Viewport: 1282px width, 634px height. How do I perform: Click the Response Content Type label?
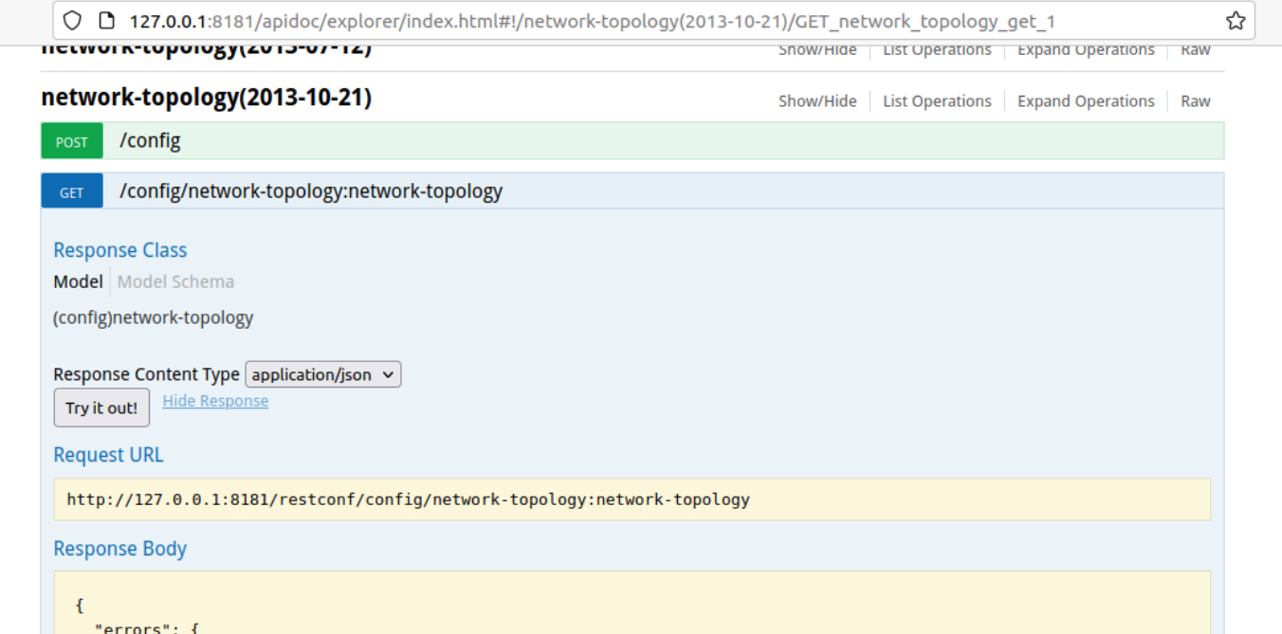click(147, 374)
